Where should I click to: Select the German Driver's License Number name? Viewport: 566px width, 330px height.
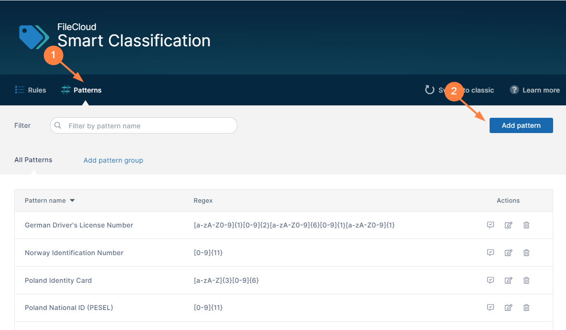pyautogui.click(x=79, y=225)
